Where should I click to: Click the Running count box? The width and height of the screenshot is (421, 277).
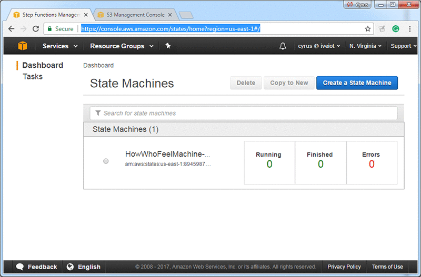269,163
